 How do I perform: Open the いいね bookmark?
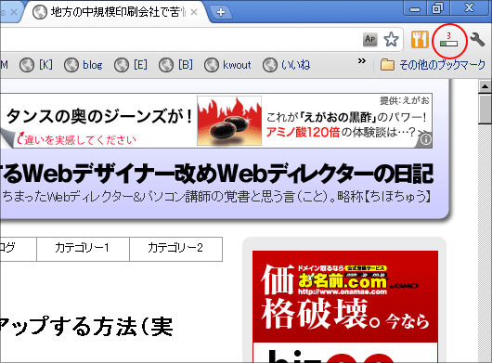point(286,65)
